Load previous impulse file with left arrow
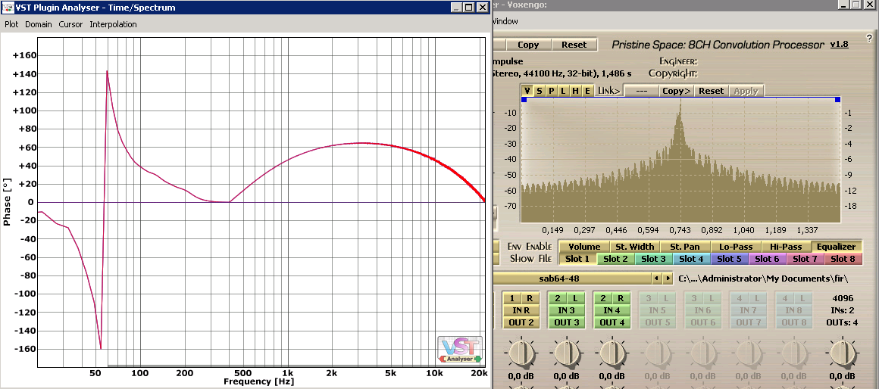 656,279
